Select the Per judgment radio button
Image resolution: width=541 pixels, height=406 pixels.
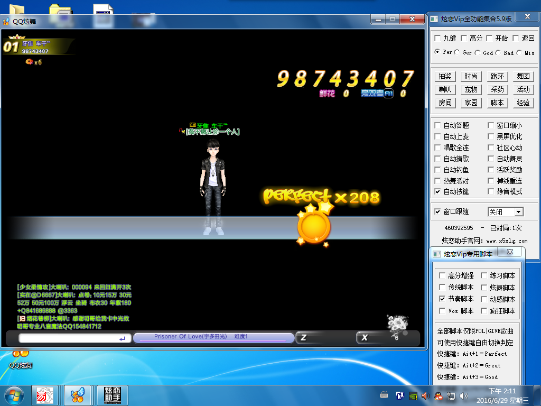(437, 52)
